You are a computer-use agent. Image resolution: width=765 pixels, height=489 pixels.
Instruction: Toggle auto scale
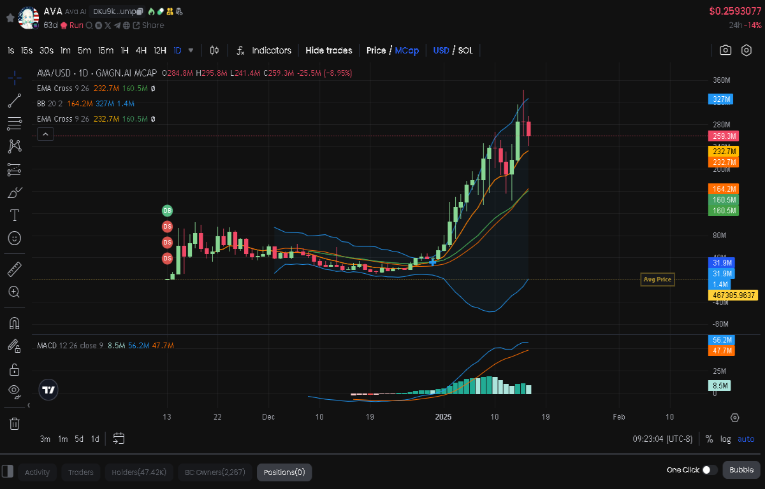pos(746,439)
